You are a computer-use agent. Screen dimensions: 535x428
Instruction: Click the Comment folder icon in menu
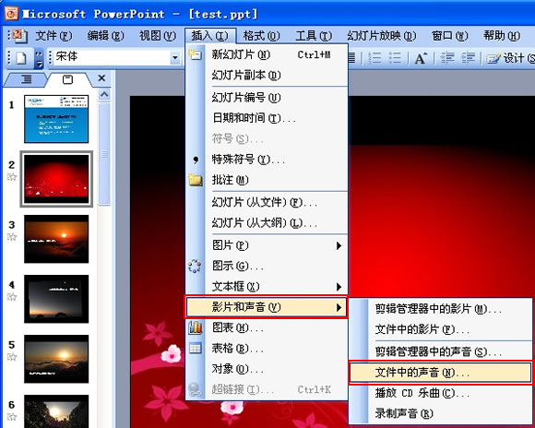point(196,180)
